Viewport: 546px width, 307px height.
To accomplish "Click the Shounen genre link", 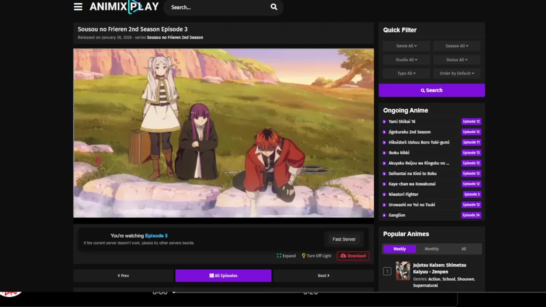I will pyautogui.click(x=465, y=279).
